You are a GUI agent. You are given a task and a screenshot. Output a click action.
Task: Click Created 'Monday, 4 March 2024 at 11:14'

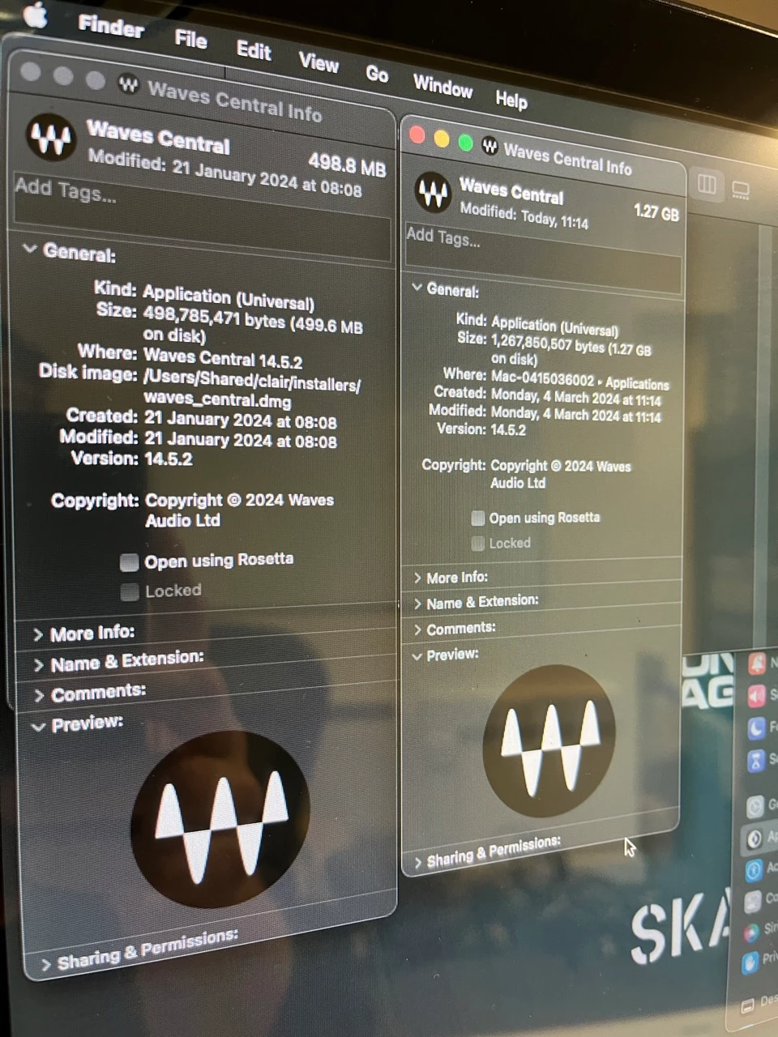coord(576,397)
